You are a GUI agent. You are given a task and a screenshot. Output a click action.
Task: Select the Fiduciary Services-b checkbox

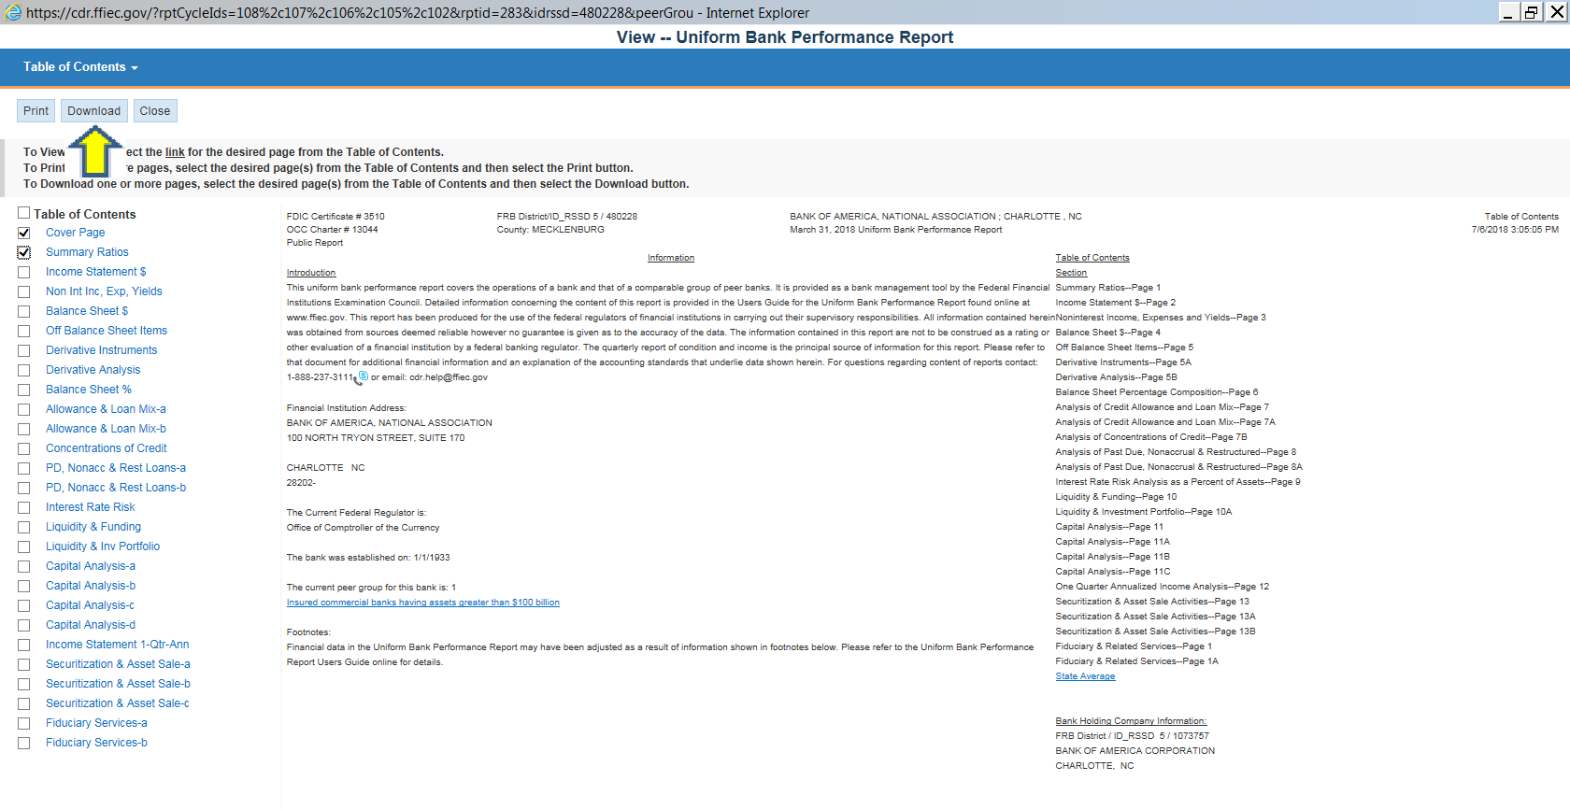[x=24, y=743]
